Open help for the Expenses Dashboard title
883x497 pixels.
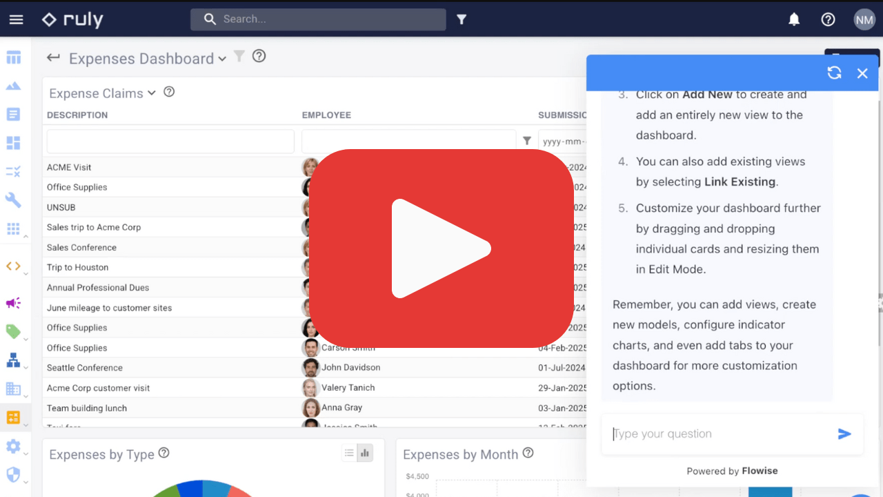(x=259, y=57)
